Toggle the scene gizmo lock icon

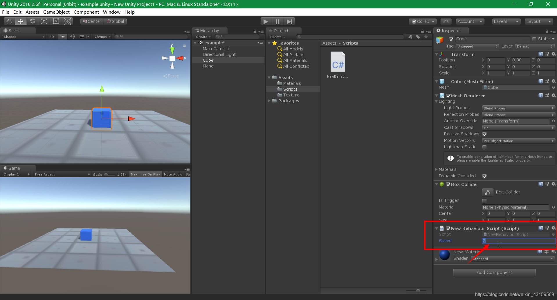point(184,45)
